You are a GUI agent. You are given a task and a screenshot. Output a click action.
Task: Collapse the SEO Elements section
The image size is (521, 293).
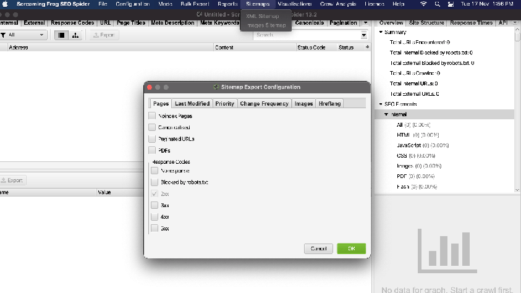(x=381, y=104)
